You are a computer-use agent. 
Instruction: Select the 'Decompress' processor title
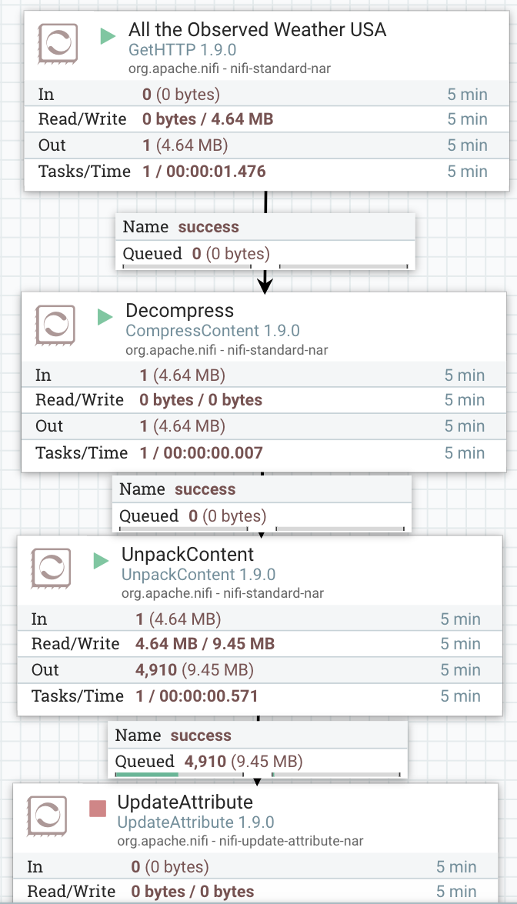point(180,310)
